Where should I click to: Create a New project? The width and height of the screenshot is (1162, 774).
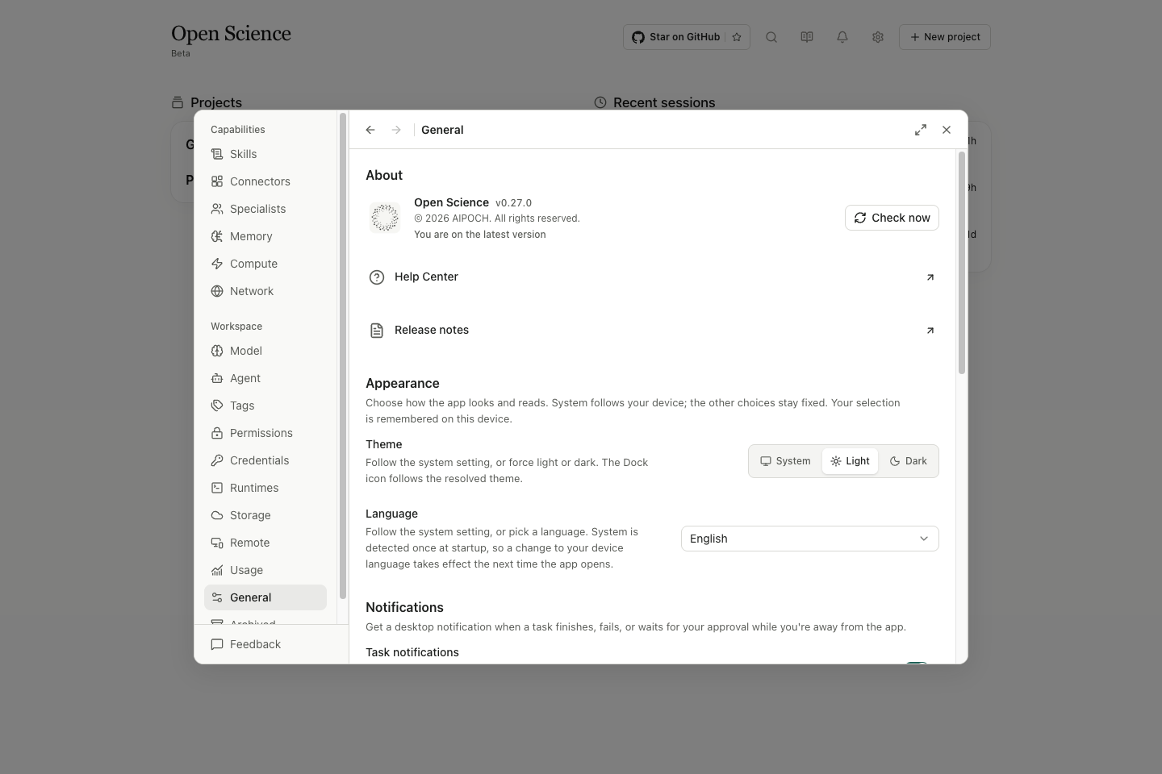coord(945,37)
